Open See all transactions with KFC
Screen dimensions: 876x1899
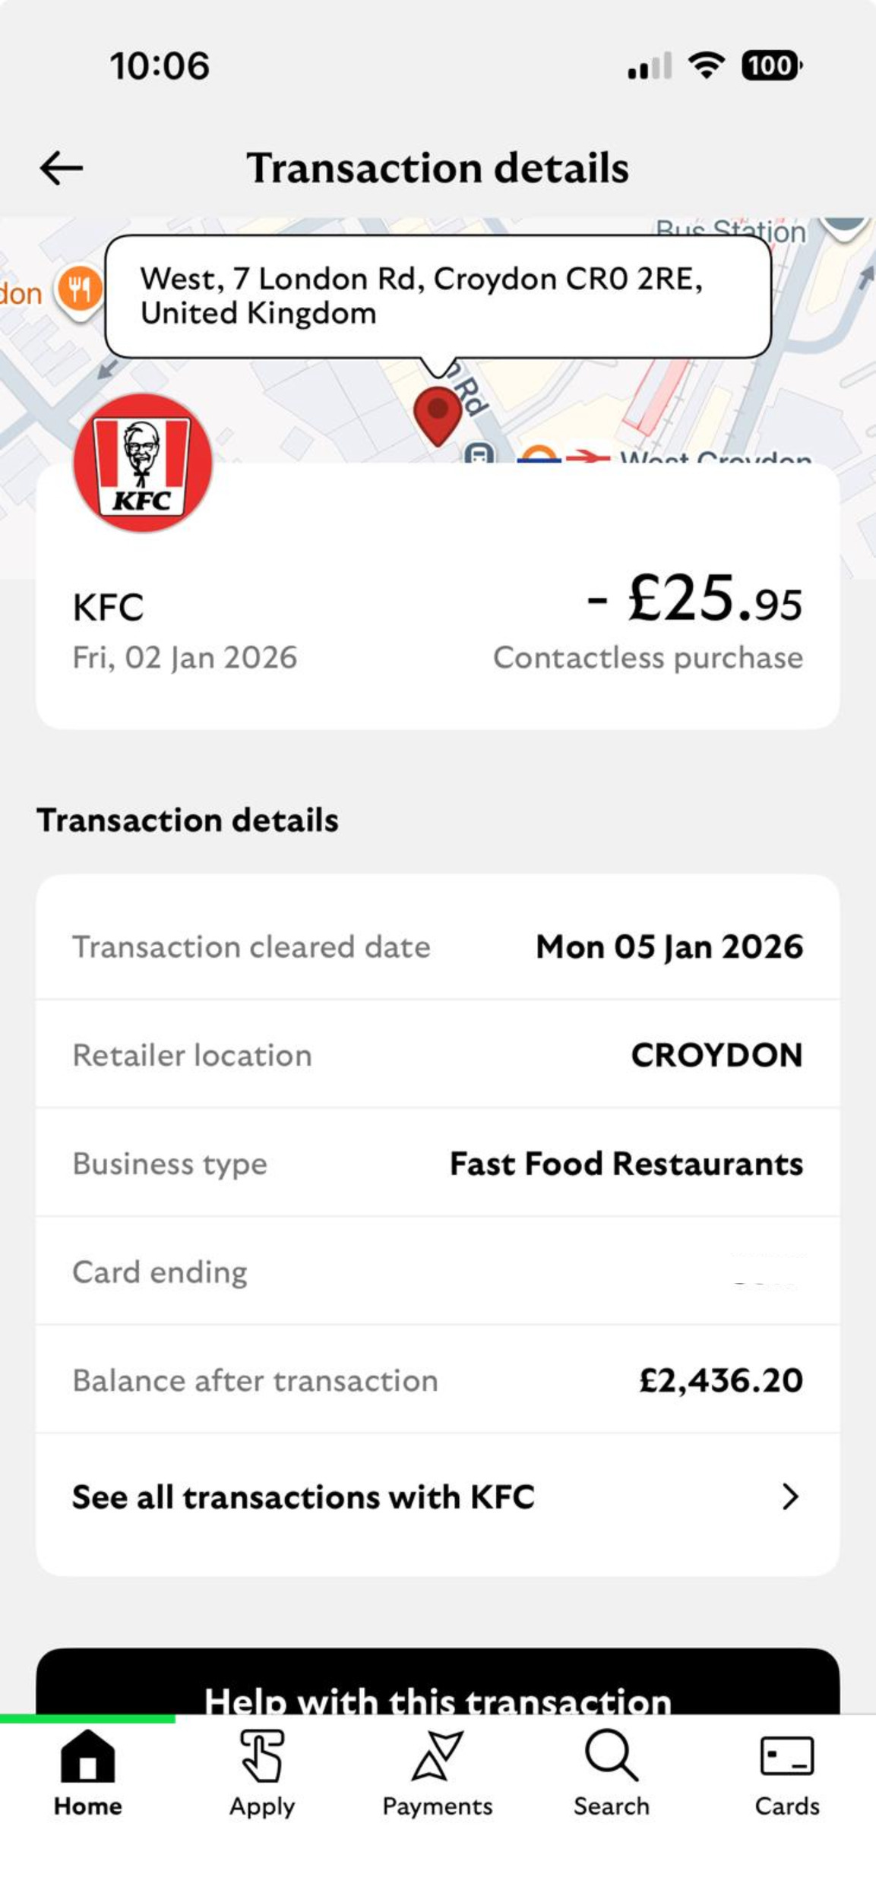pos(304,1497)
